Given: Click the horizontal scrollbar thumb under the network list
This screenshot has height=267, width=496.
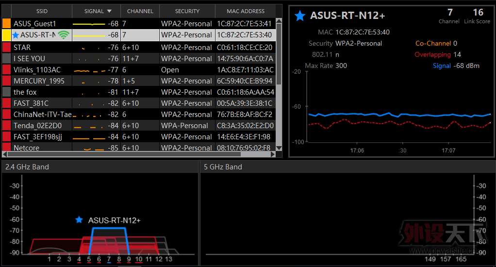Looking at the screenshot, I should pos(124,154).
